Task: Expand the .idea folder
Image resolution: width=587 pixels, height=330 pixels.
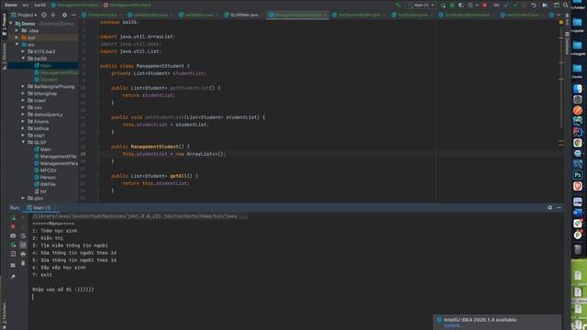Action: tap(17, 30)
